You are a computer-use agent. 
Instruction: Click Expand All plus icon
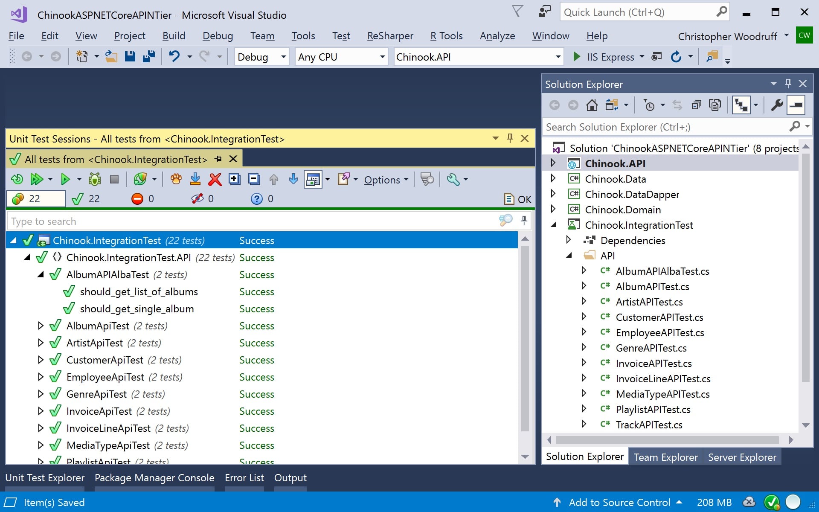[235, 179]
